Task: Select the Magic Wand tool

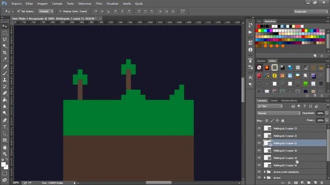Action: [x=5, y=46]
